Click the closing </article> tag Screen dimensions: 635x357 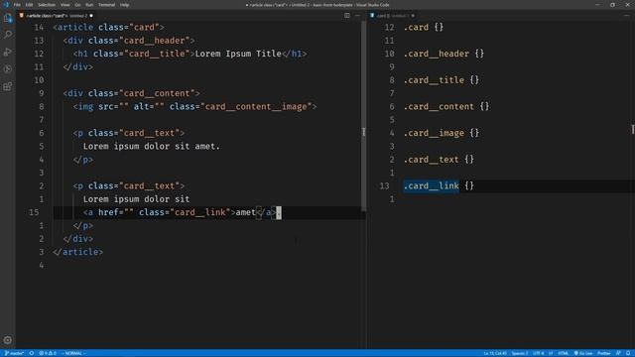click(77, 252)
